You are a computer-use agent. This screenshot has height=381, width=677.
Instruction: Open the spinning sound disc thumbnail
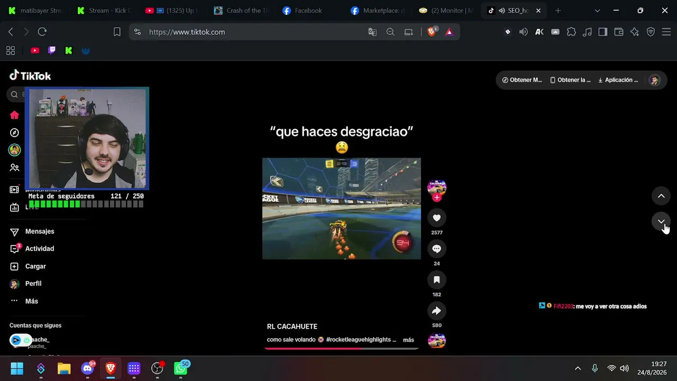point(436,340)
